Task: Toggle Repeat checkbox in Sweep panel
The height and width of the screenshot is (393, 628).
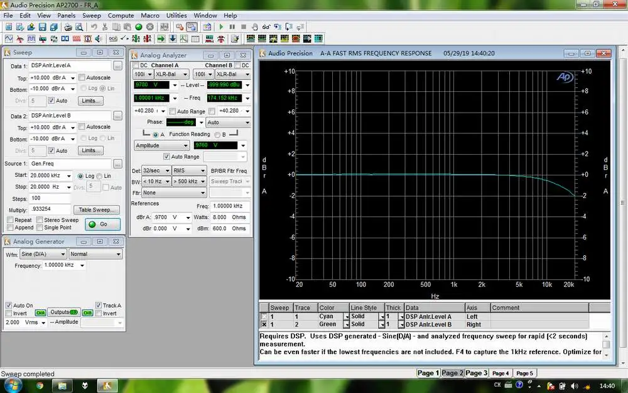Action: click(x=11, y=219)
